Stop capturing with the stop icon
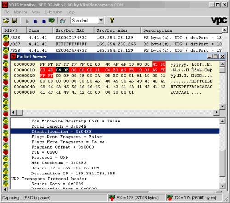The height and width of the screenshot is (203, 230). (44, 21)
